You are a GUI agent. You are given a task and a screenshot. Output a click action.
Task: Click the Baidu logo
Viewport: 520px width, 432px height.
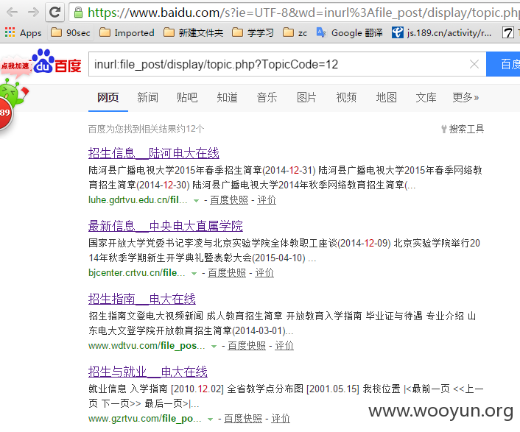[x=57, y=62]
